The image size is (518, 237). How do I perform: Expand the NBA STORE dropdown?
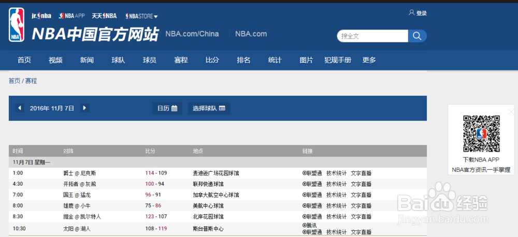tap(142, 16)
